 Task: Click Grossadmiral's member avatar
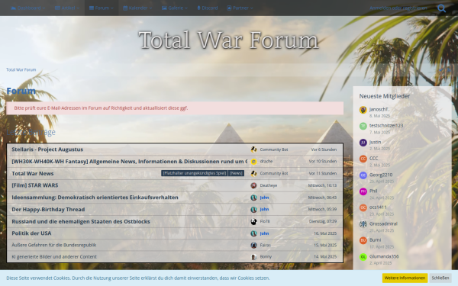click(x=363, y=224)
